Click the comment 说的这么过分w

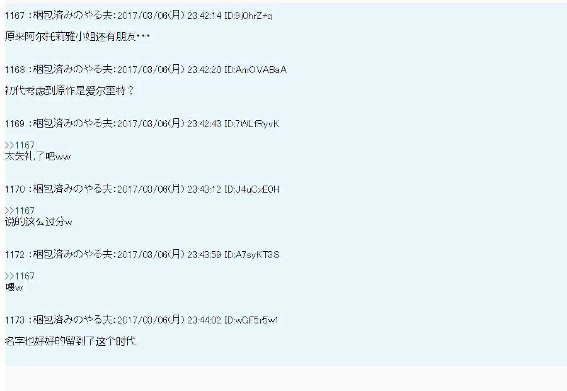[39, 222]
